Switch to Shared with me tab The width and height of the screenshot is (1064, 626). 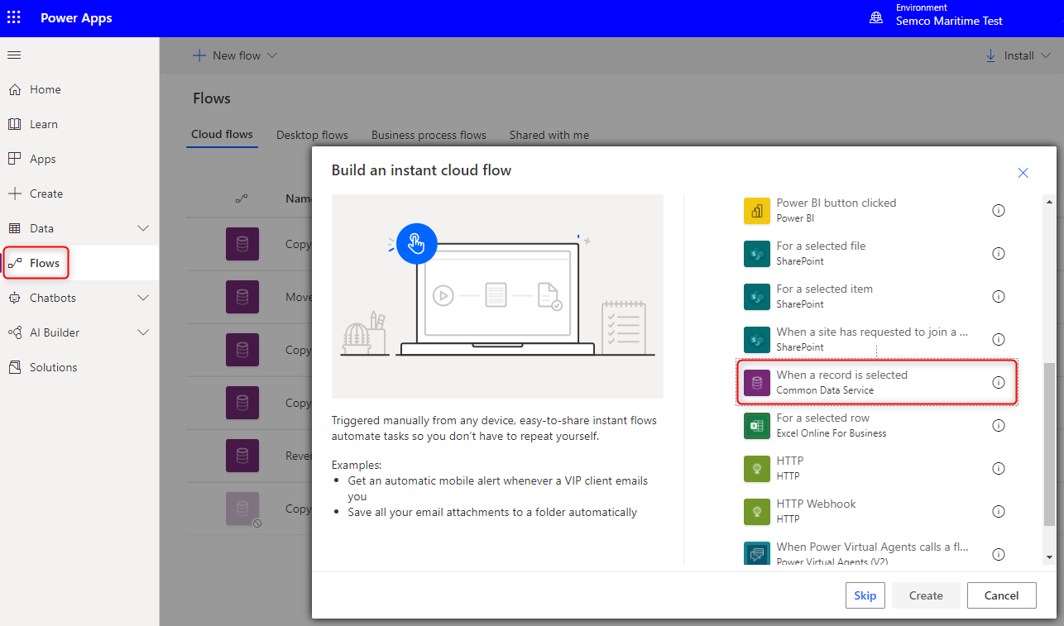point(549,135)
